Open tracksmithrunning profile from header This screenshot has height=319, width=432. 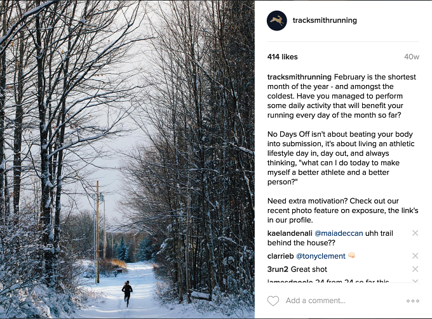tap(325, 20)
